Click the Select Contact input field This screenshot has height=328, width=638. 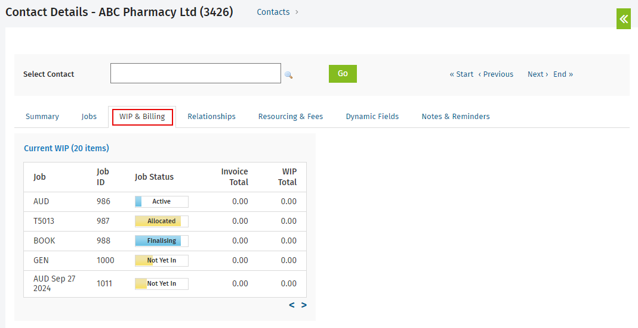point(196,73)
